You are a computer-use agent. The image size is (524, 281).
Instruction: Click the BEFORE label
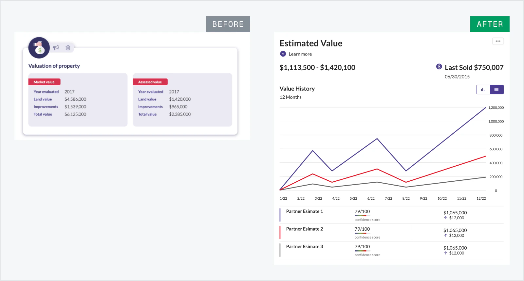[x=228, y=24]
